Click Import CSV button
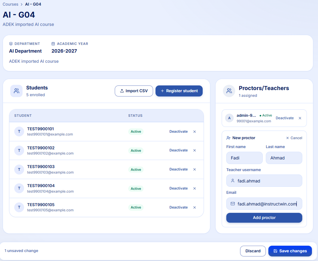The width and height of the screenshot is (318, 261). click(134, 91)
